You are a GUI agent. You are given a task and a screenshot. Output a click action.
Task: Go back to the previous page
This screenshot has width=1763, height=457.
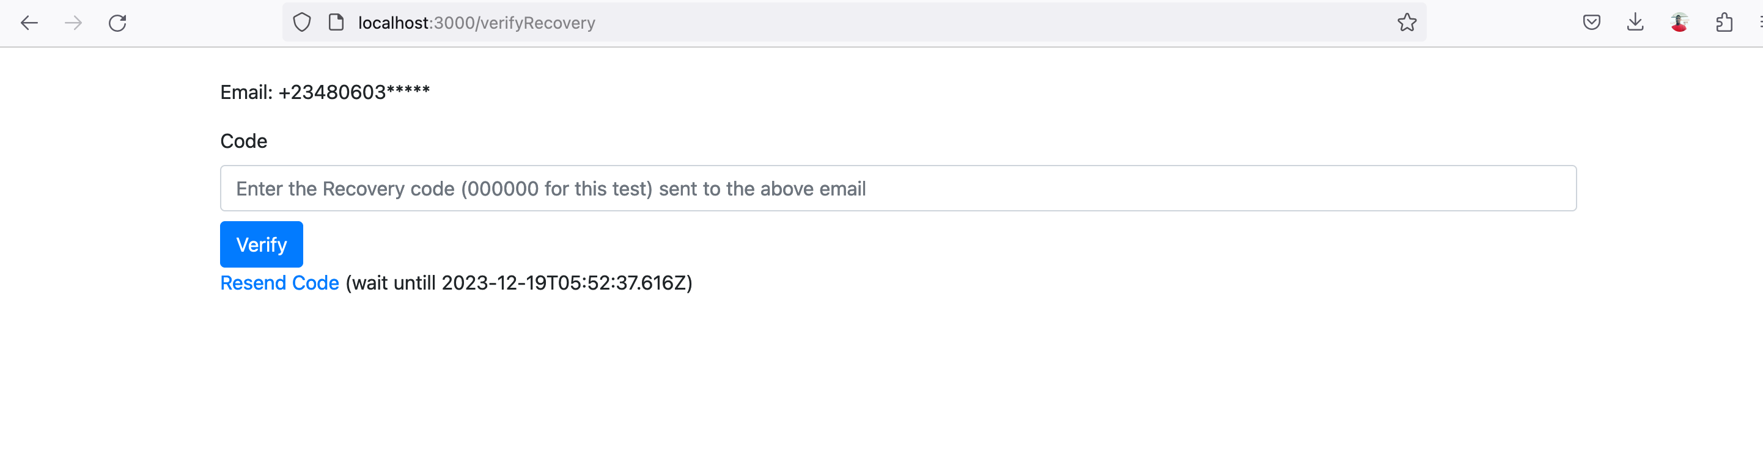click(29, 23)
